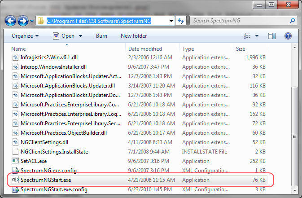The image size is (302, 198).
Task: Click the SpectrumNG.exe.config XML icon
Action: [x=15, y=171]
